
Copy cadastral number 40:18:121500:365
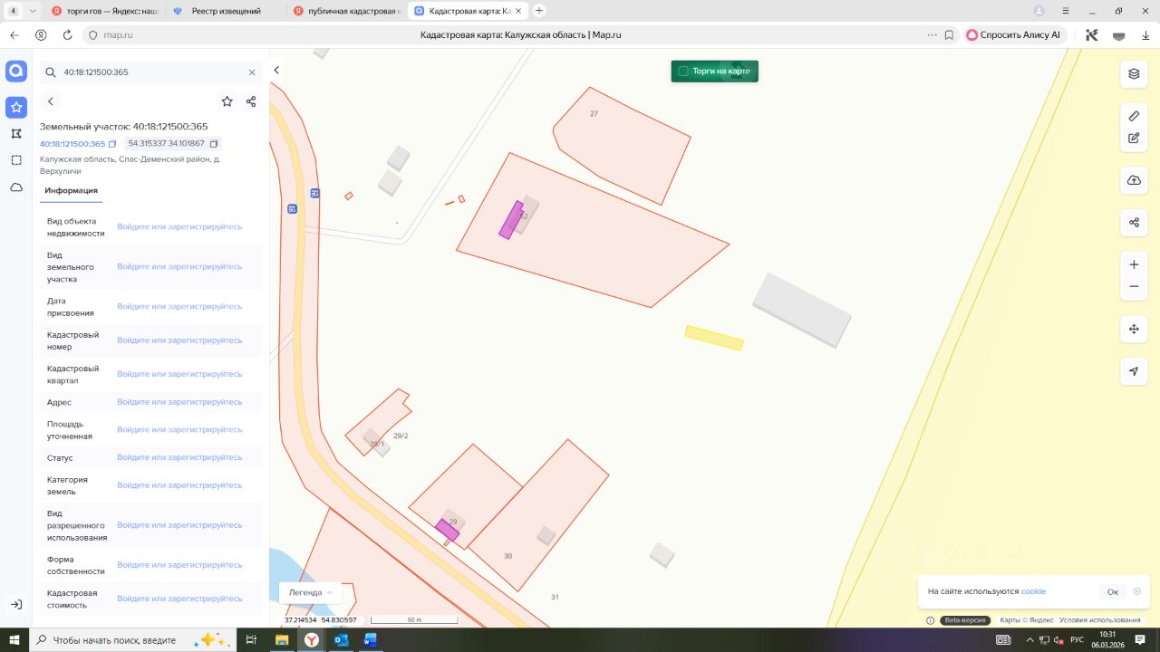(x=112, y=144)
